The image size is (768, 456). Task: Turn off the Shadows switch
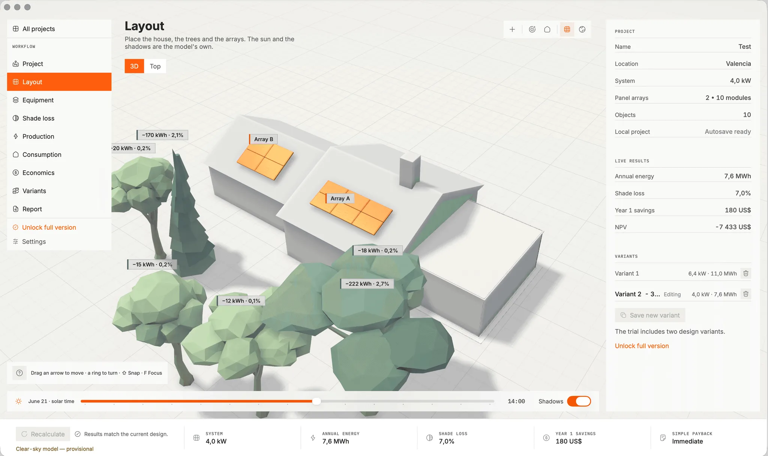pyautogui.click(x=579, y=401)
